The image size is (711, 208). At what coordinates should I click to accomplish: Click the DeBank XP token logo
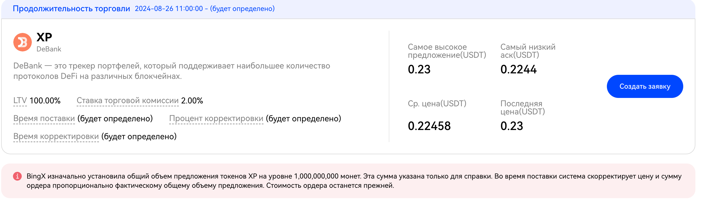click(23, 42)
